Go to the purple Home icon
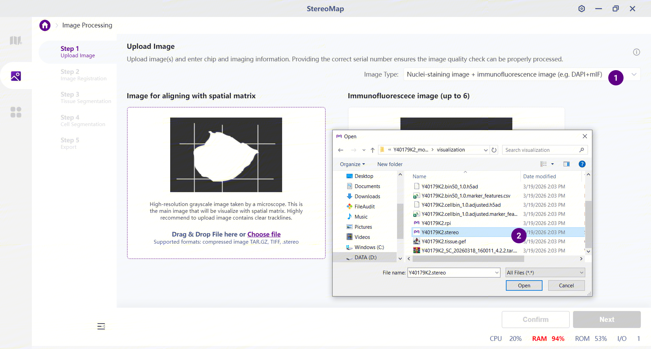The width and height of the screenshot is (651, 349). tap(45, 25)
